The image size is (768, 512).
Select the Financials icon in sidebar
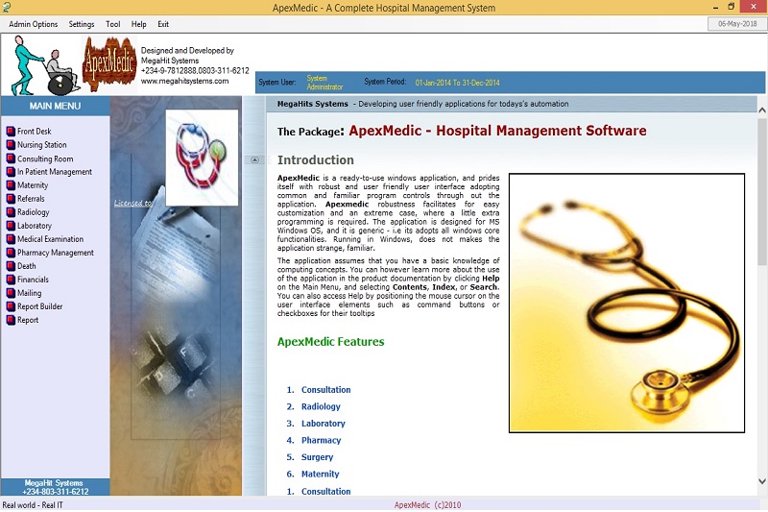(11, 280)
